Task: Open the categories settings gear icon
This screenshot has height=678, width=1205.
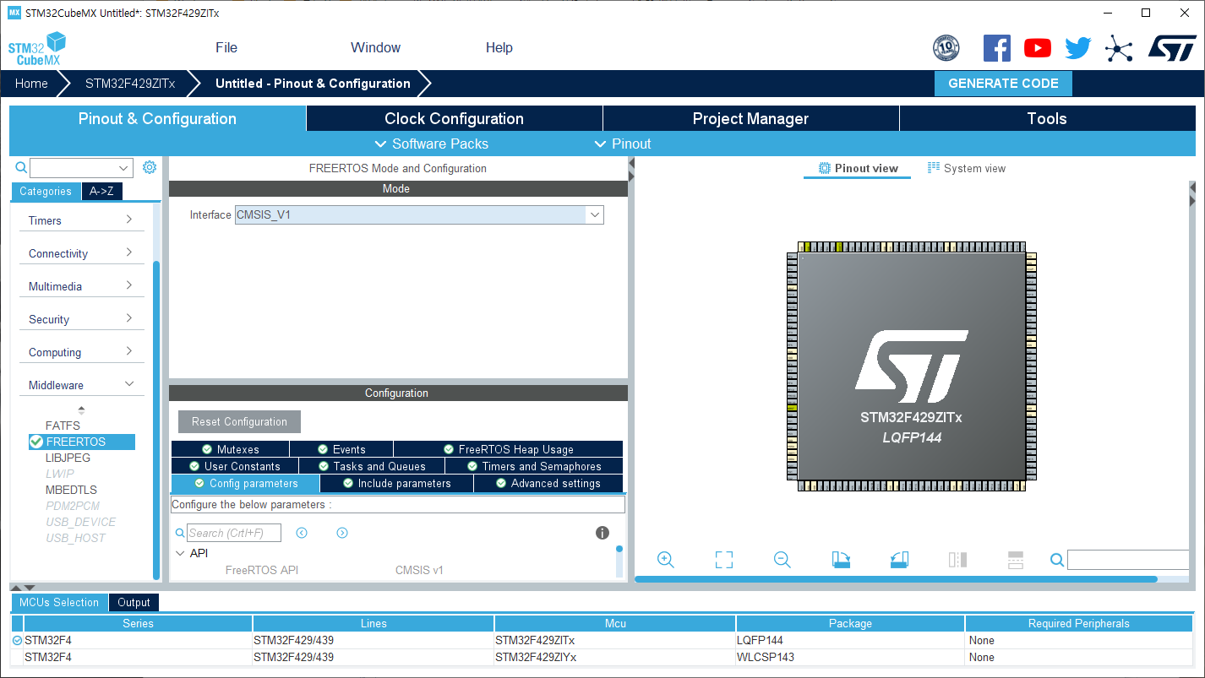Action: [x=150, y=167]
